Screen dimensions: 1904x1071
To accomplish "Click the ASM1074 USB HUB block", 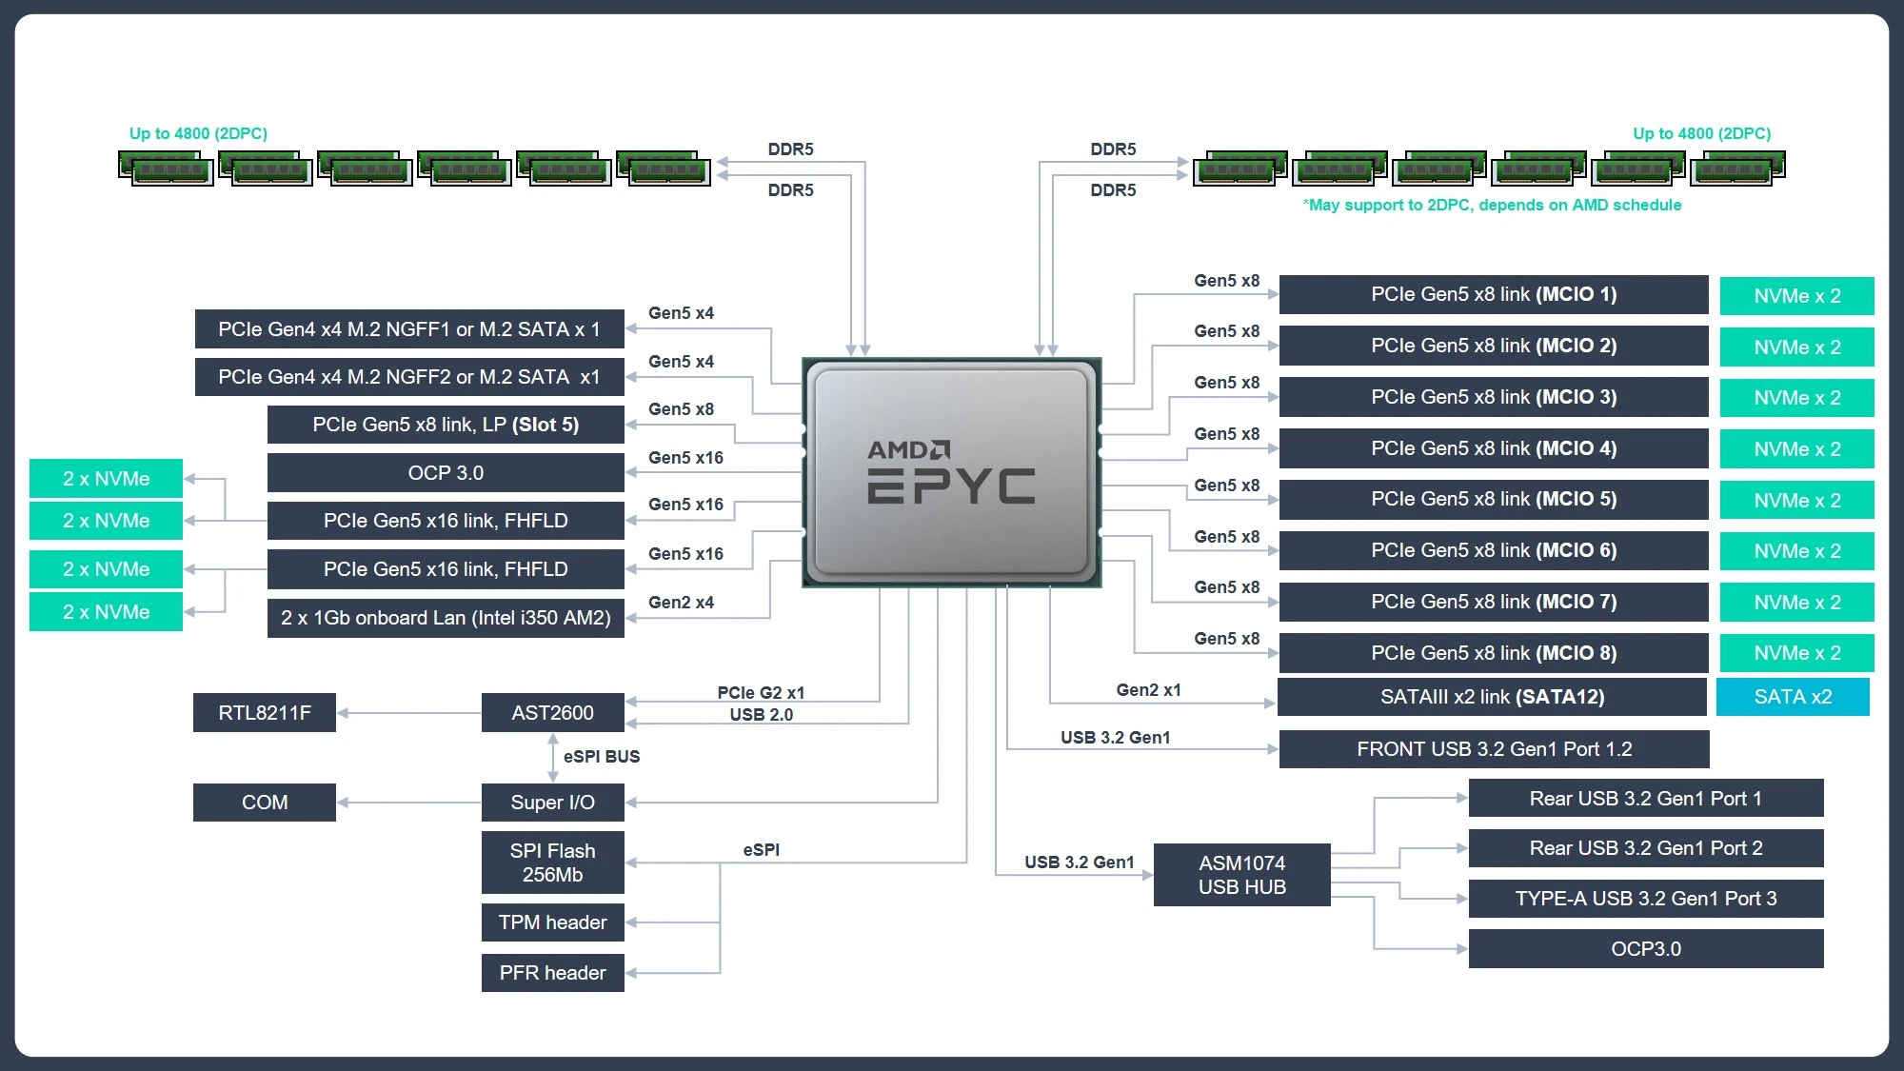I will 1241,875.
